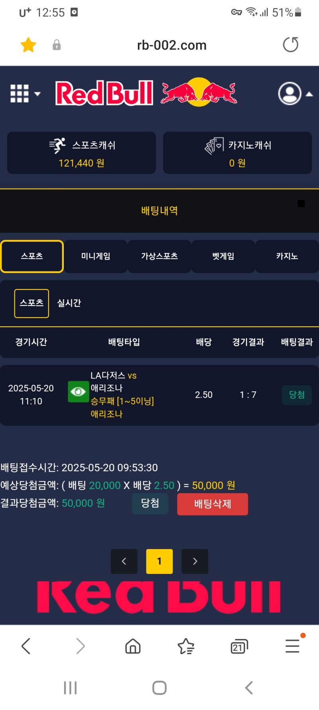
Task: Open the 카지노캐쉬 balance panel
Action: tap(237, 153)
